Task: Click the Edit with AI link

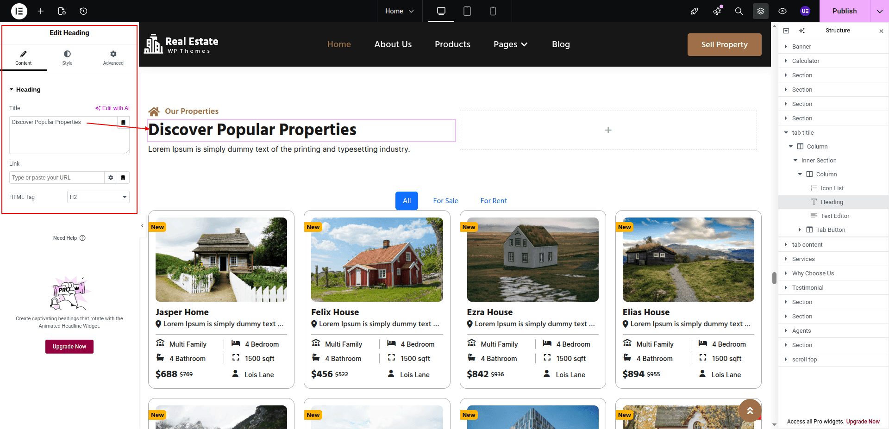Action: click(x=113, y=108)
